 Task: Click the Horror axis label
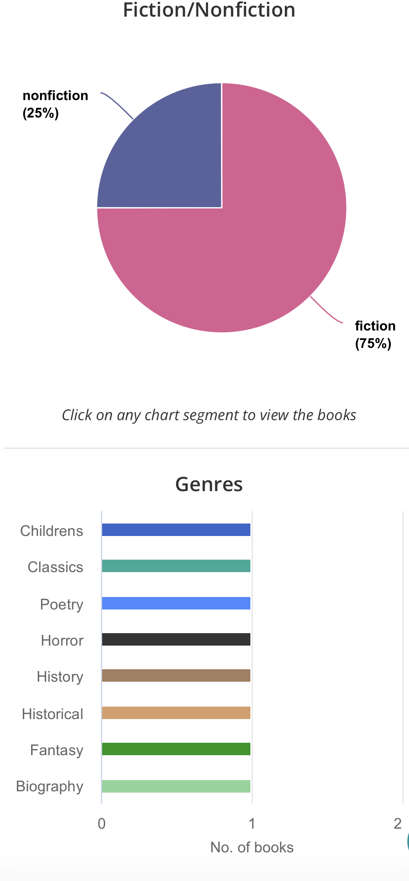pos(62,641)
